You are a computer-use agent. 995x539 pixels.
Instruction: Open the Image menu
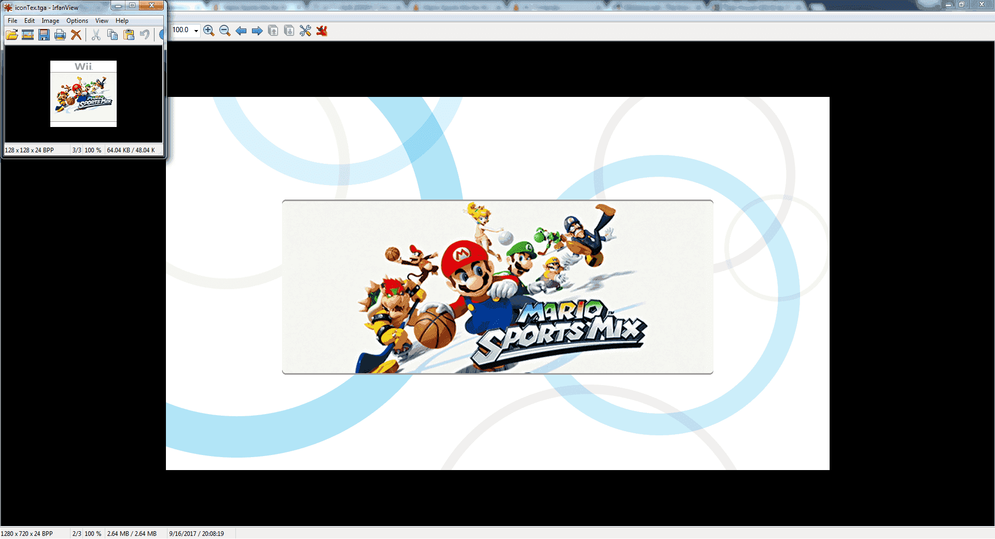coord(50,21)
